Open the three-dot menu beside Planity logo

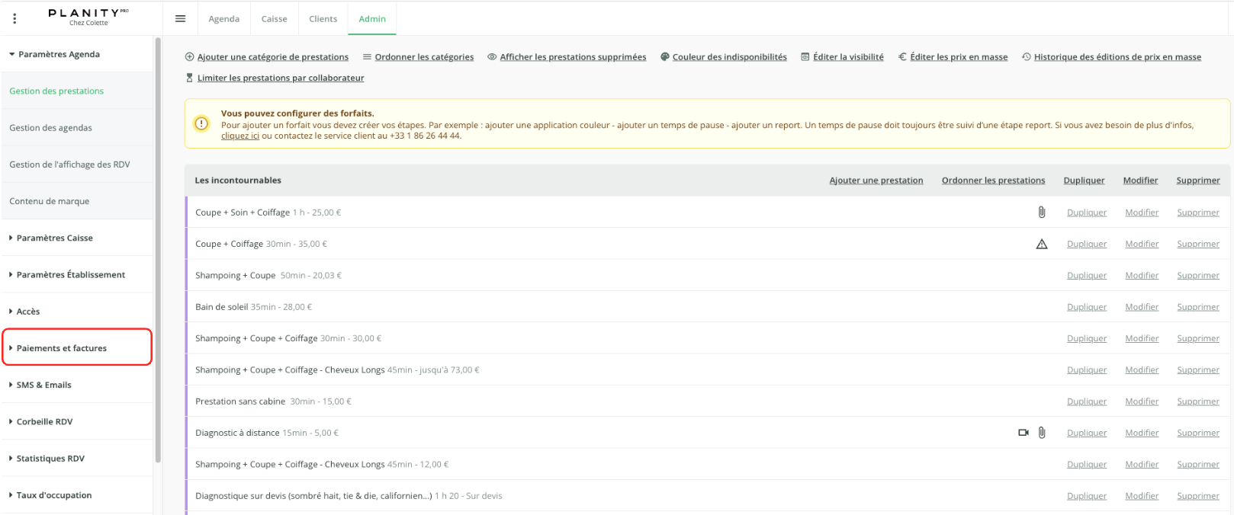coord(14,18)
